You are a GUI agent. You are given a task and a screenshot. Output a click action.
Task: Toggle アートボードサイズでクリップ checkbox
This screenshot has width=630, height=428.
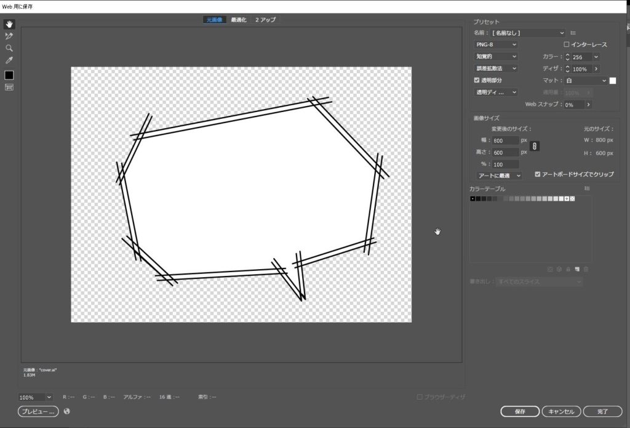[538, 174]
